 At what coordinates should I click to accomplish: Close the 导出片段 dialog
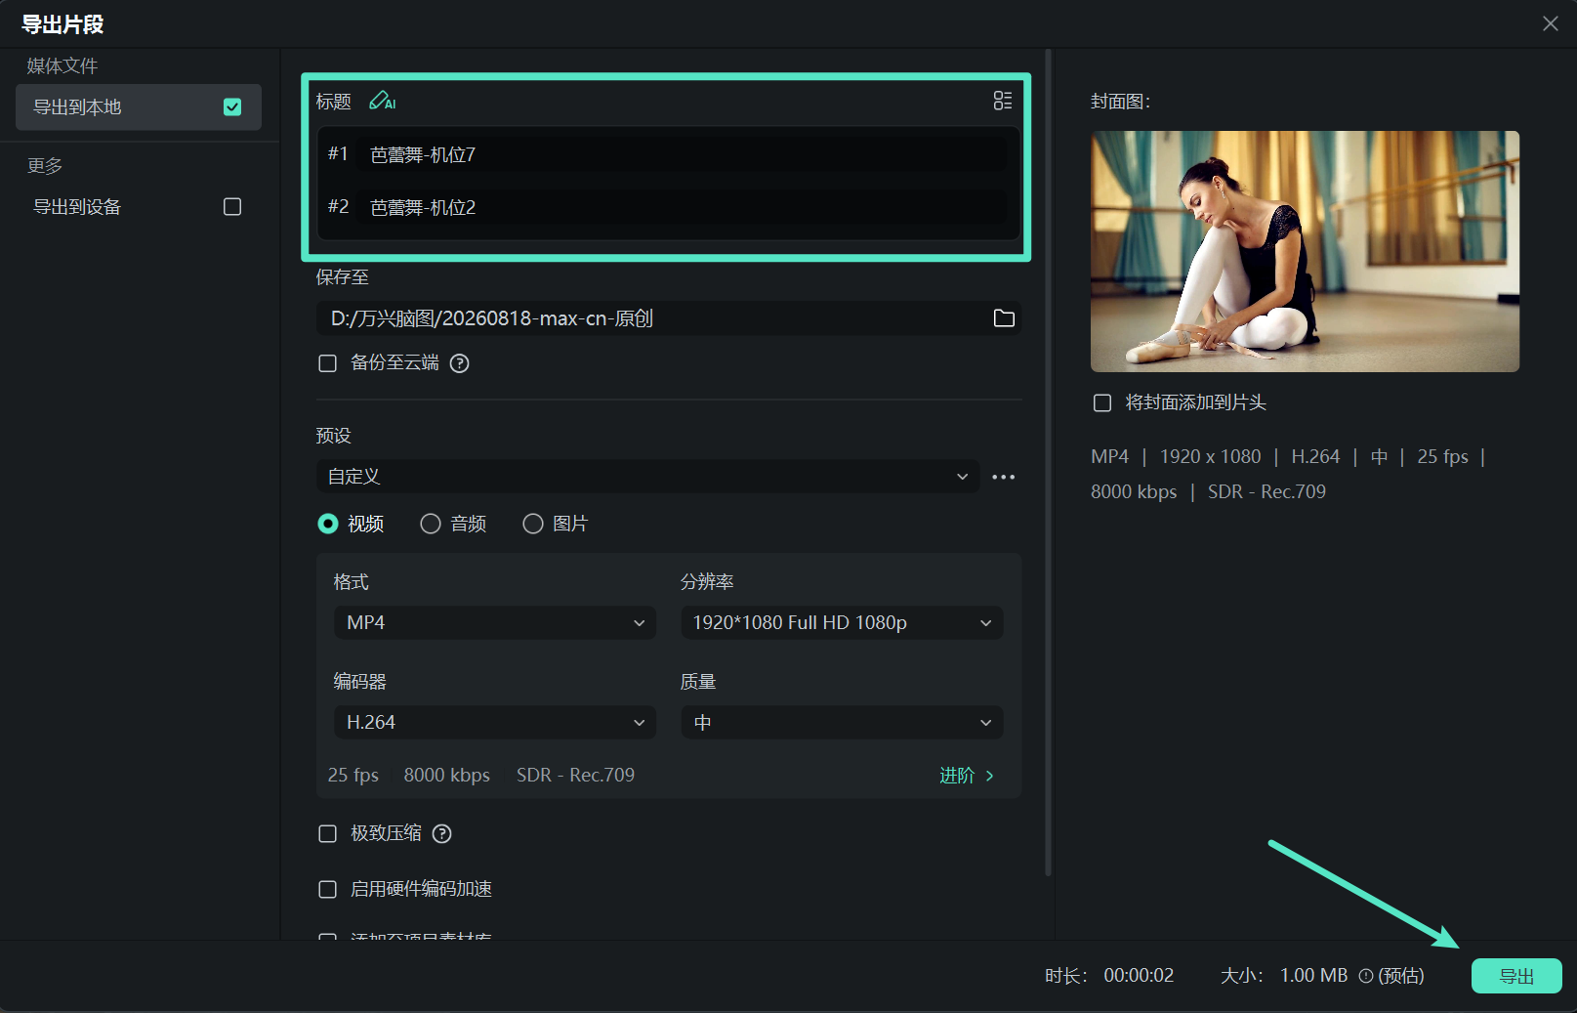pos(1551,23)
